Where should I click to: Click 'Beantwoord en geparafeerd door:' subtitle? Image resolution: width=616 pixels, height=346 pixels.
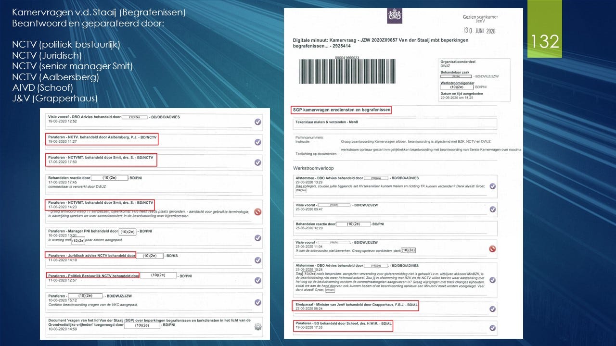88,23
